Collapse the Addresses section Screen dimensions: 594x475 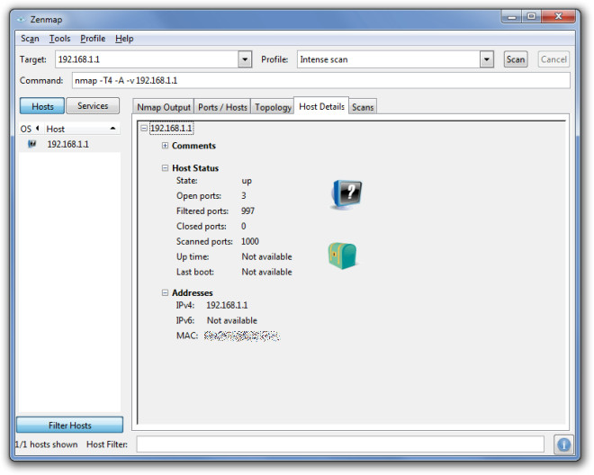[x=166, y=292]
